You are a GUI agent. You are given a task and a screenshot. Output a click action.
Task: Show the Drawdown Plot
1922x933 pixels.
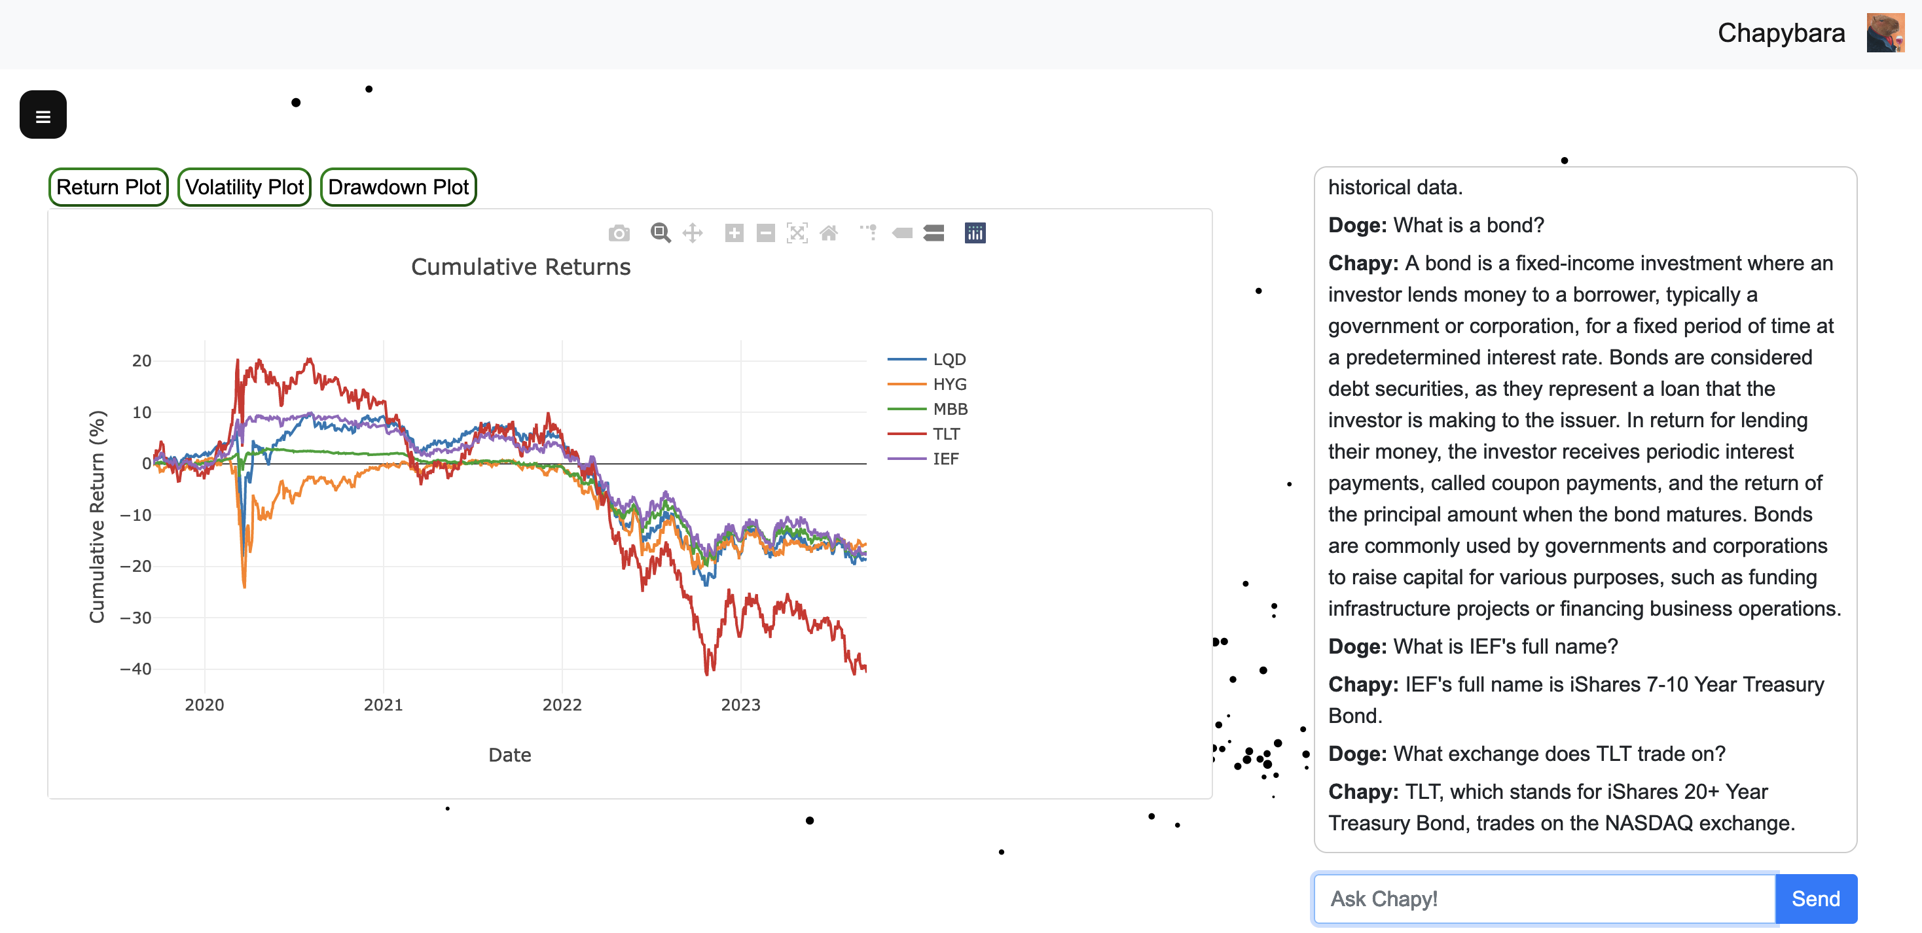(397, 187)
